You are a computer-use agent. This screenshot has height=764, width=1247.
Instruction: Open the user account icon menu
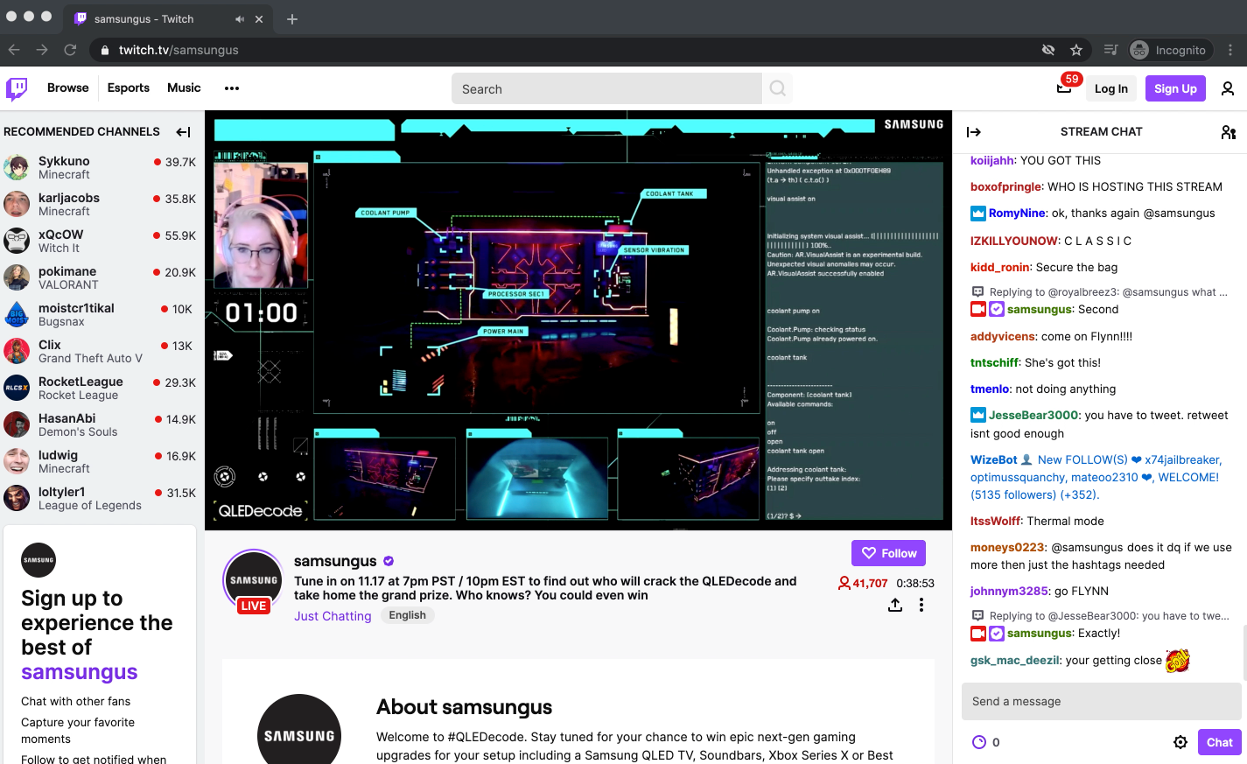pos(1228,88)
